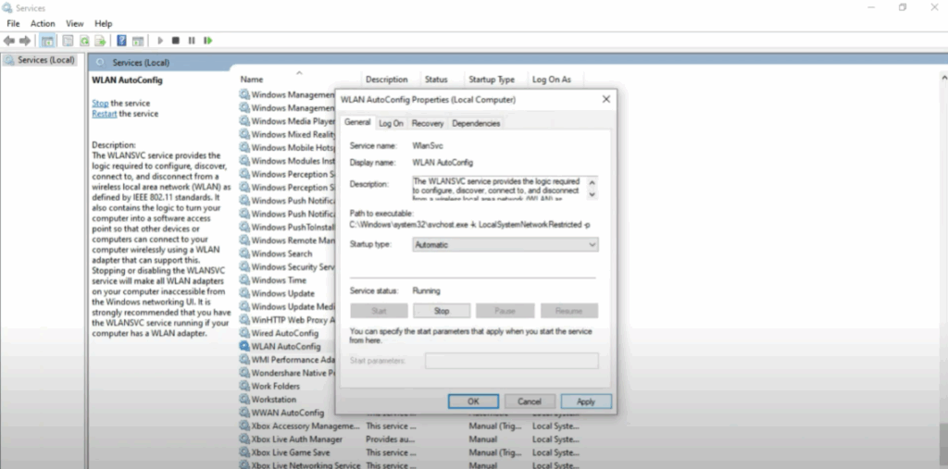This screenshot has height=469, width=948.
Task: Sort by the Startup Type column header
Action: click(x=492, y=80)
